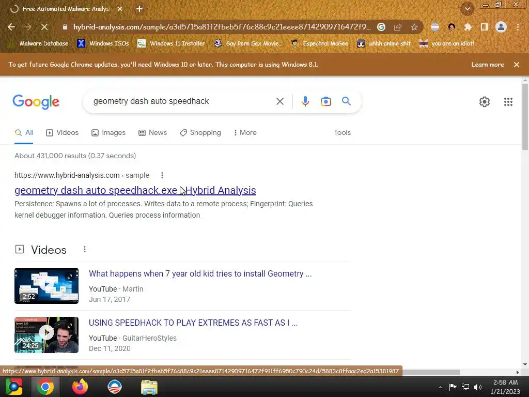Click the search box with query text

pyautogui.click(x=179, y=101)
